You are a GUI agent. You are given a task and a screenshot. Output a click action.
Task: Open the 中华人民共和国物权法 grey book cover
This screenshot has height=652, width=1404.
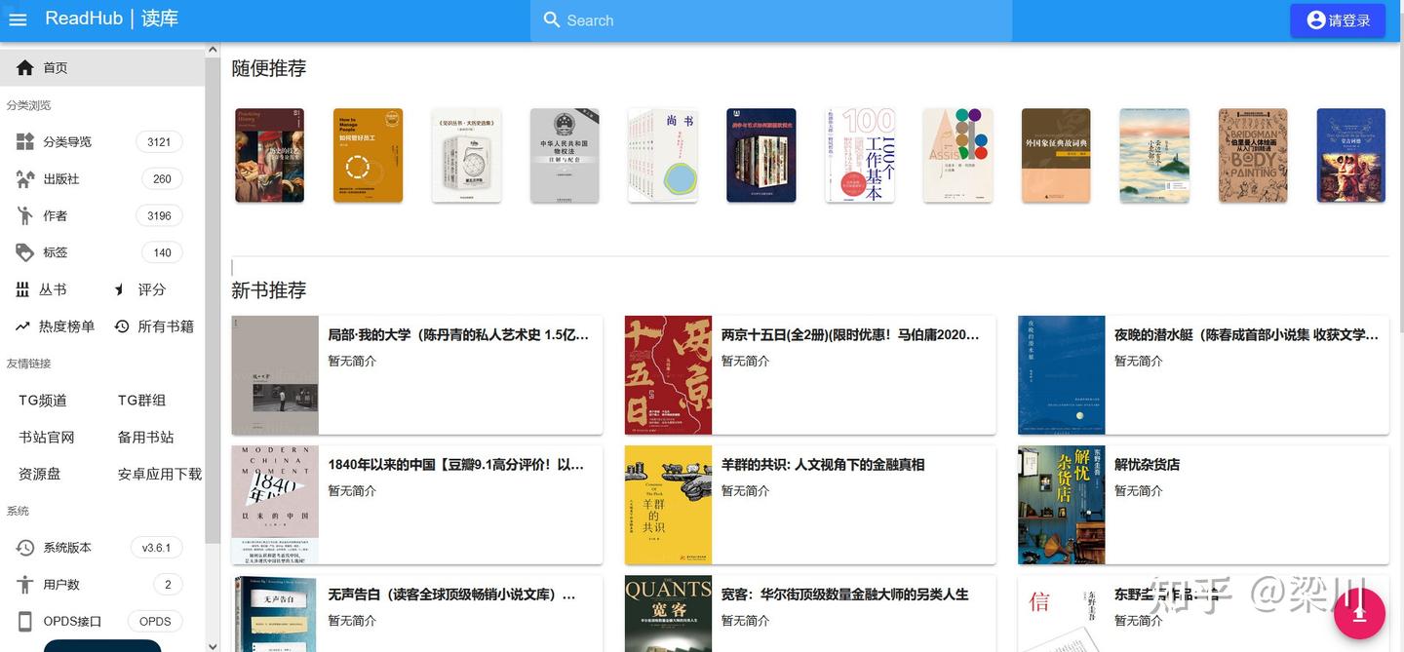565,155
